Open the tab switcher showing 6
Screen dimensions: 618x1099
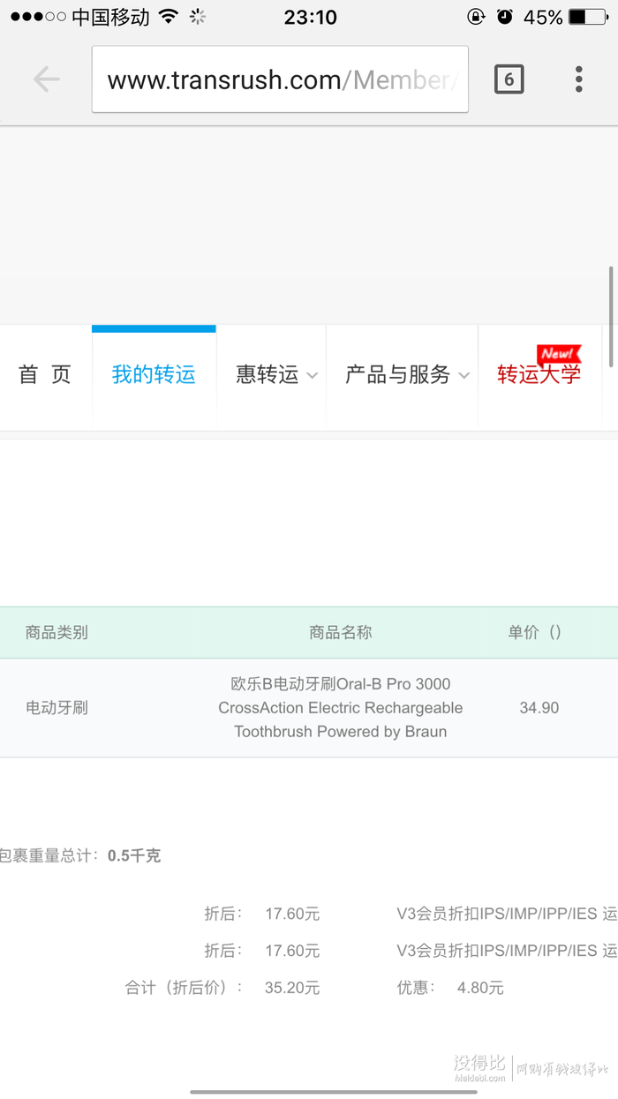tap(509, 79)
